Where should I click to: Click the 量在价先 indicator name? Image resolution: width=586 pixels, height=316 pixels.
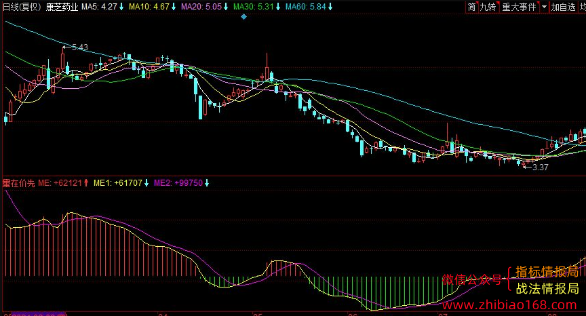pos(18,183)
